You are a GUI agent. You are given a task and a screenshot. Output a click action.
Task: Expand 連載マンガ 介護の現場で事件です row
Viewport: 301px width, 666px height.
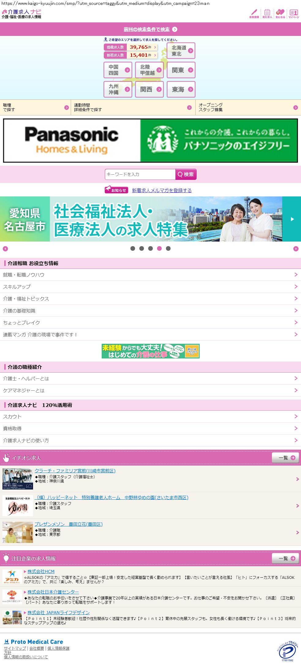[x=150, y=335]
